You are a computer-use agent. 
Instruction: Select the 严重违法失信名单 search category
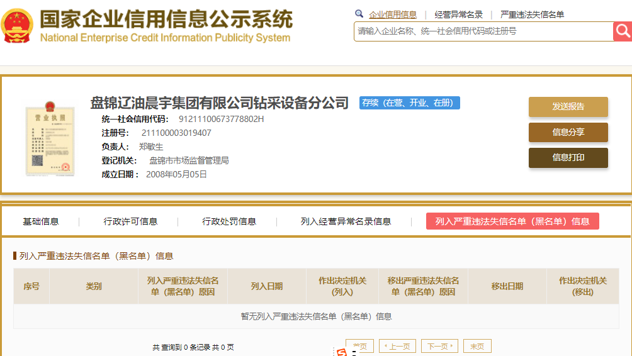click(x=532, y=15)
